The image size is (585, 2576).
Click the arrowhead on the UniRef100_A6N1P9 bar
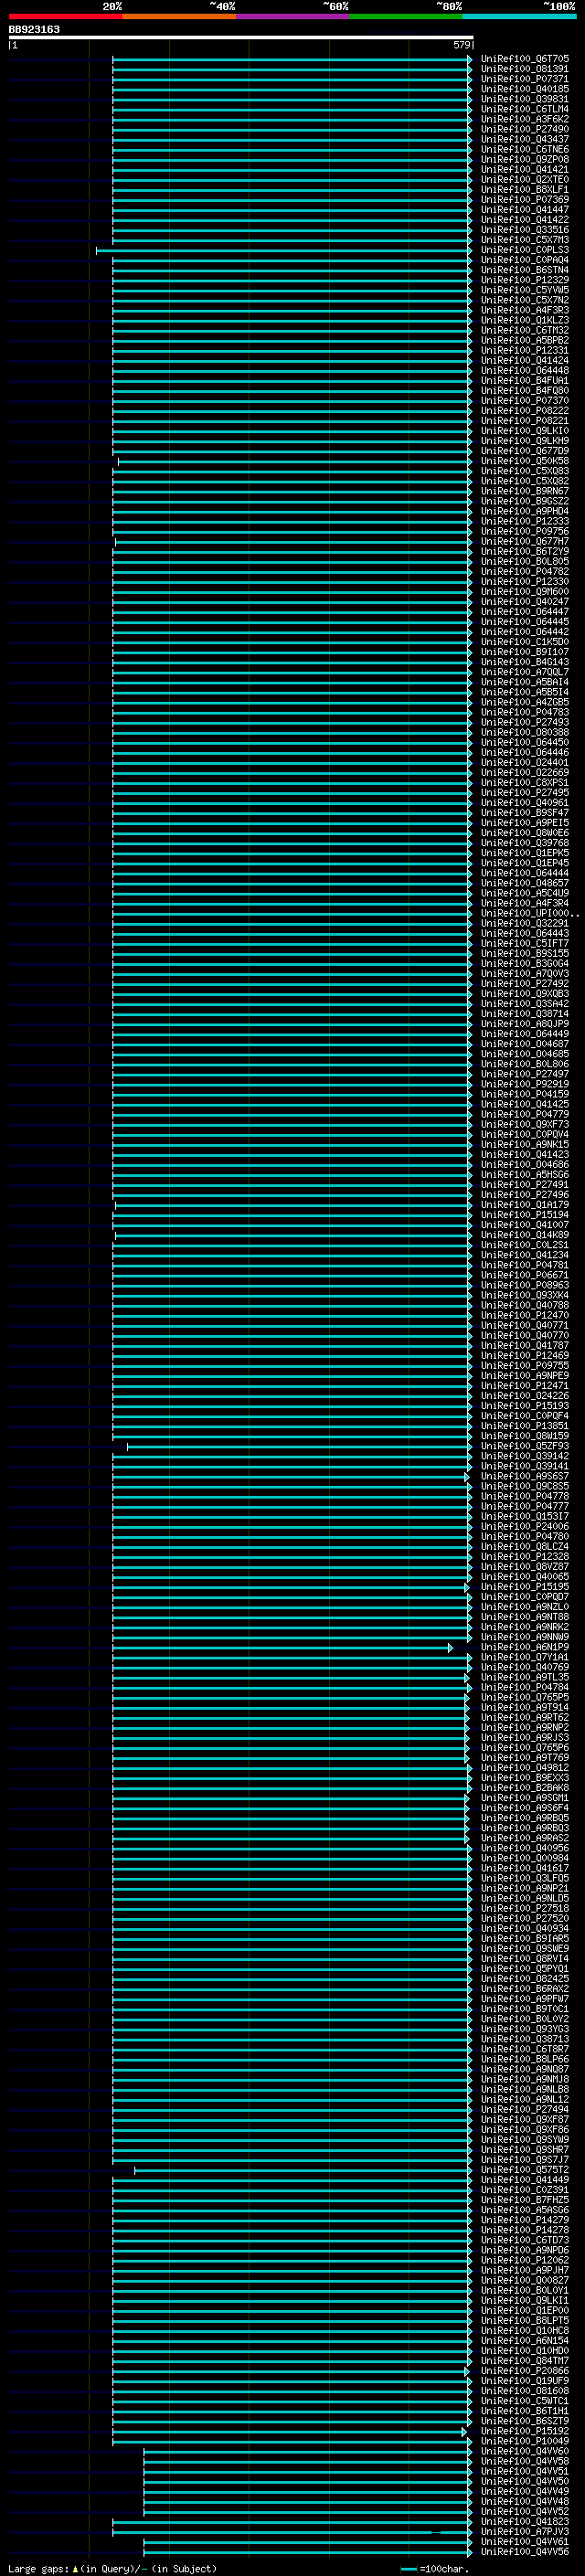450,1647
